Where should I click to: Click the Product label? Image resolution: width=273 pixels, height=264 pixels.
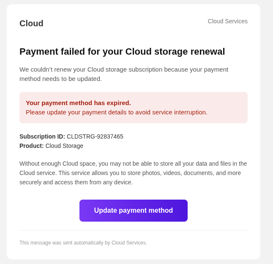coord(32,146)
